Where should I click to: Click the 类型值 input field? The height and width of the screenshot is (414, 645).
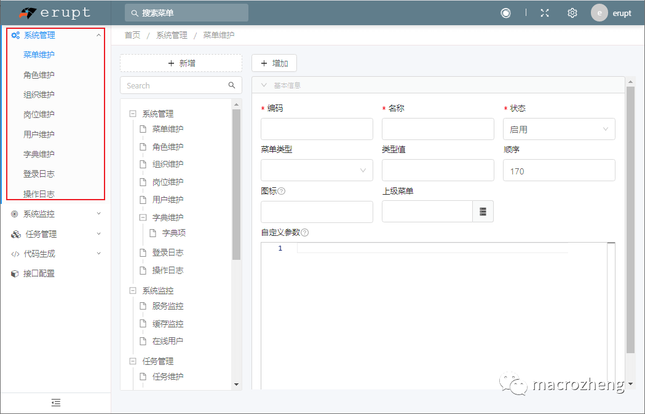[x=438, y=170]
